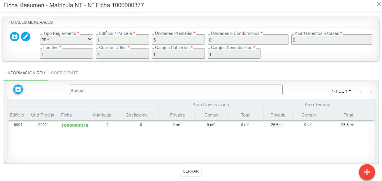Sort table by Coeficiente column header
Viewport: 382px width, 181px height.
click(137, 115)
